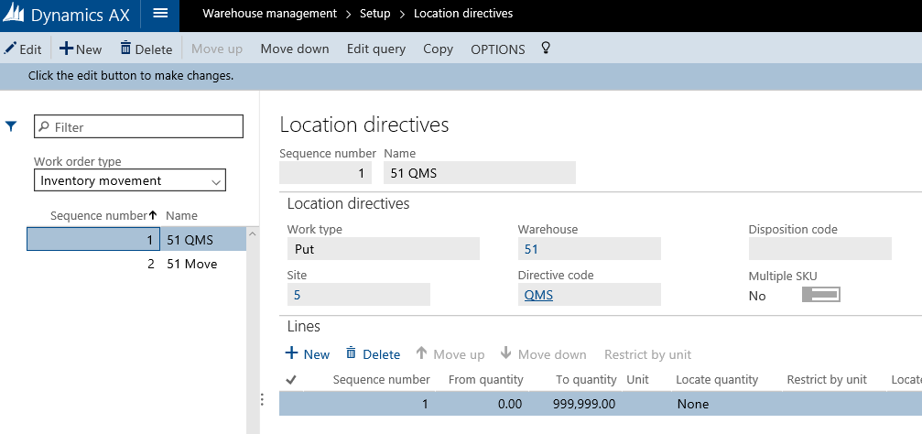Add a new line in Lines section
Image resolution: width=922 pixels, height=434 pixels.
(307, 354)
